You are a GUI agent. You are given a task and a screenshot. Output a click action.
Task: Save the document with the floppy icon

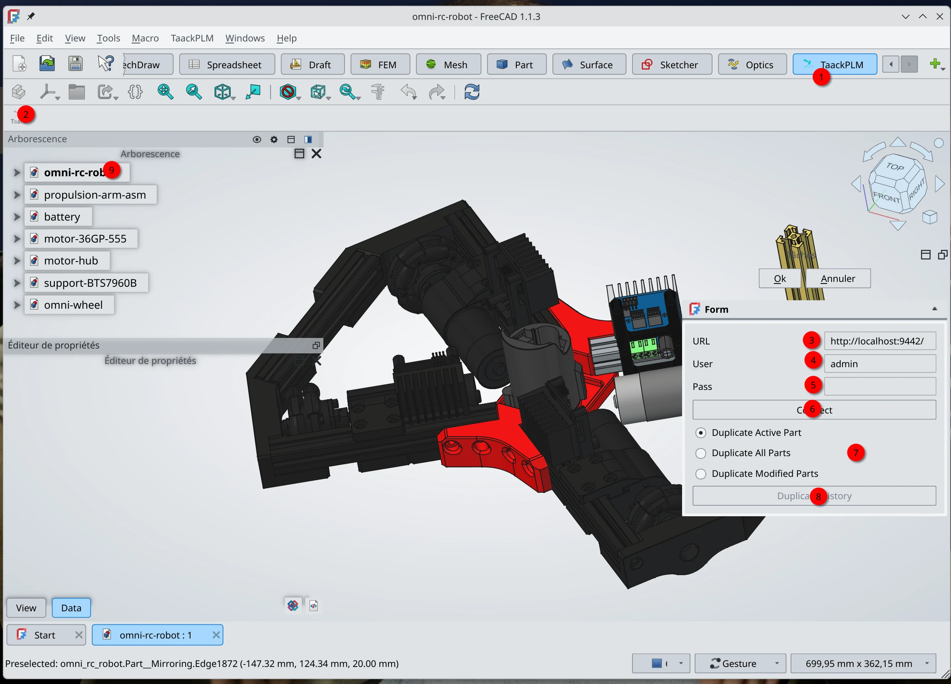click(76, 64)
